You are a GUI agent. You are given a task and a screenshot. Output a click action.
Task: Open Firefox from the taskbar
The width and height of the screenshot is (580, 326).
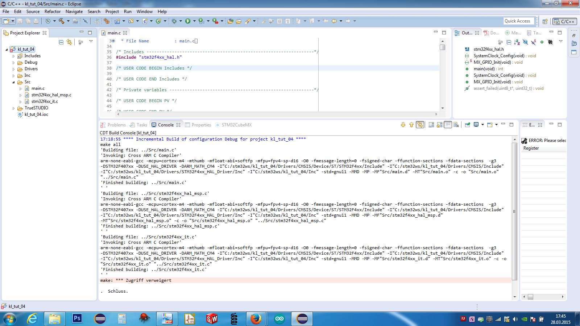coord(256,319)
